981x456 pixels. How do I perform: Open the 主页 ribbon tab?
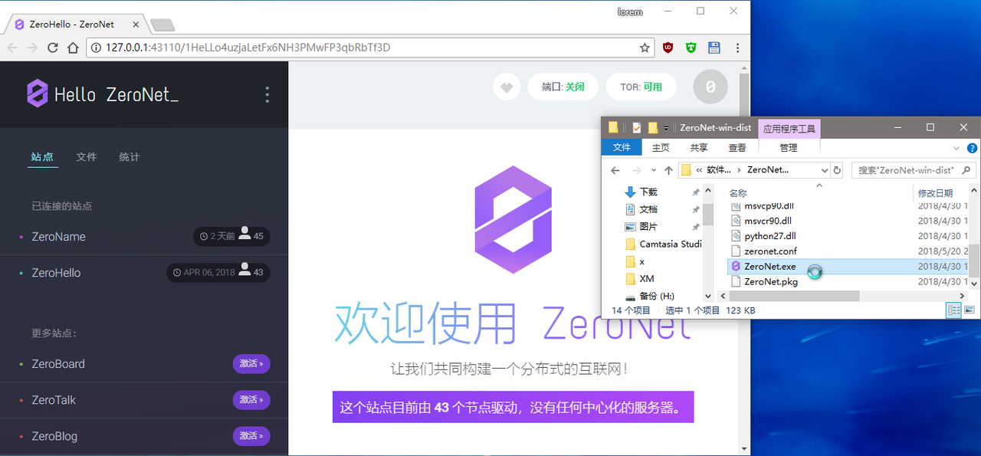click(661, 148)
